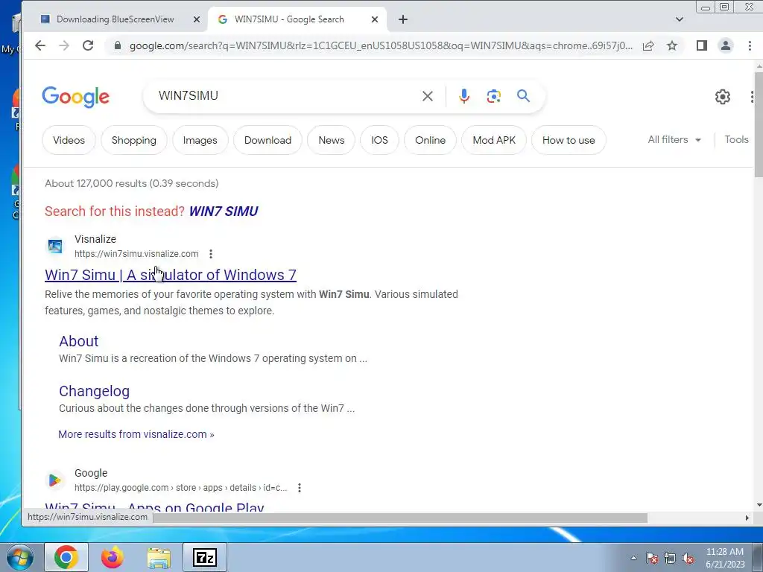Open the About sitelink
The width and height of the screenshot is (763, 572).
[79, 341]
